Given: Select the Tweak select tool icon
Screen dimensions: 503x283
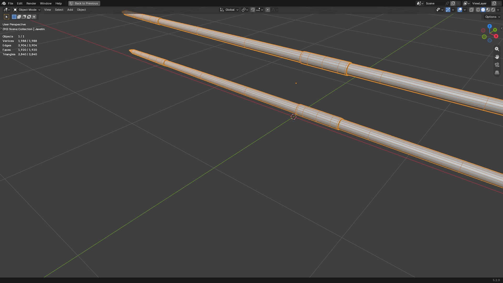Looking at the screenshot, I should (7, 17).
